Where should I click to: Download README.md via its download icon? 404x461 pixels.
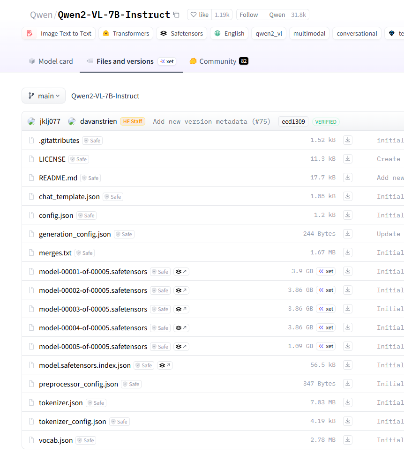tap(348, 178)
